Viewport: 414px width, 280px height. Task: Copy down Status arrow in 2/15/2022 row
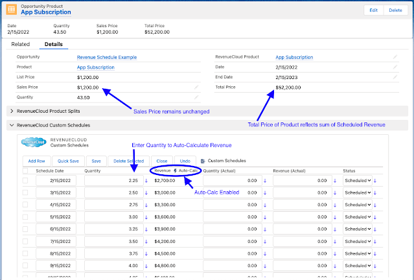tap(375, 181)
